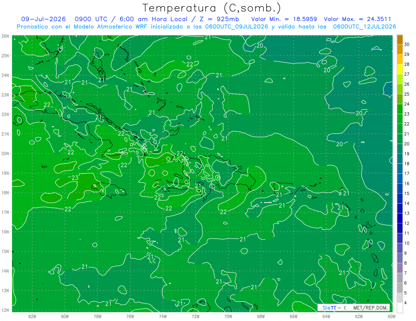Viewport: 416px width, 321px height.
Task: Click the color-scale label '17'
Action: tap(407, 173)
